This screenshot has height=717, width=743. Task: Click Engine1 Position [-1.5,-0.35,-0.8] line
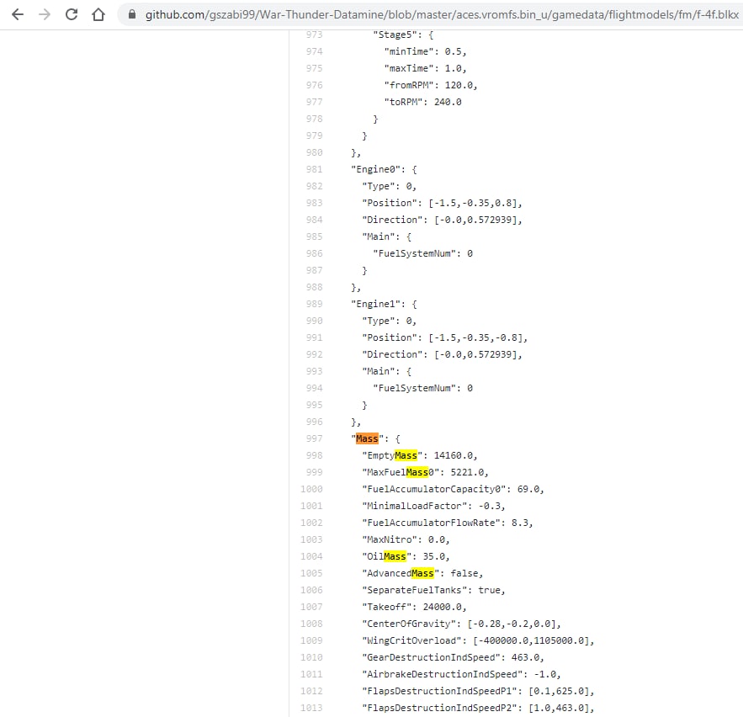pyautogui.click(x=445, y=337)
